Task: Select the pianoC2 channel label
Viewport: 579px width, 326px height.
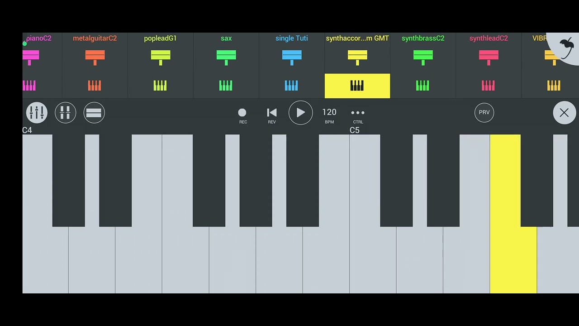Action: click(x=38, y=38)
